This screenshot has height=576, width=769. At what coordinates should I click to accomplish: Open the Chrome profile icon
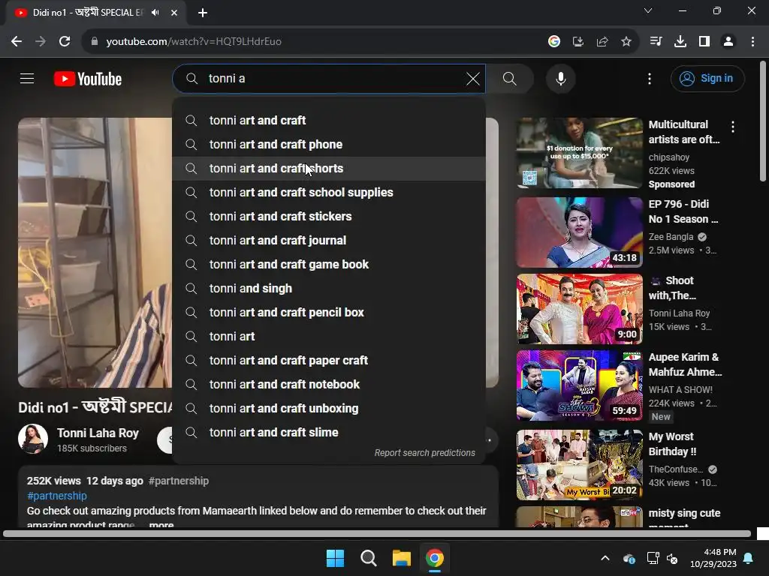click(x=728, y=42)
